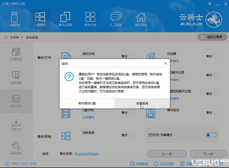Open 微信客服 contact

pos(139,164)
